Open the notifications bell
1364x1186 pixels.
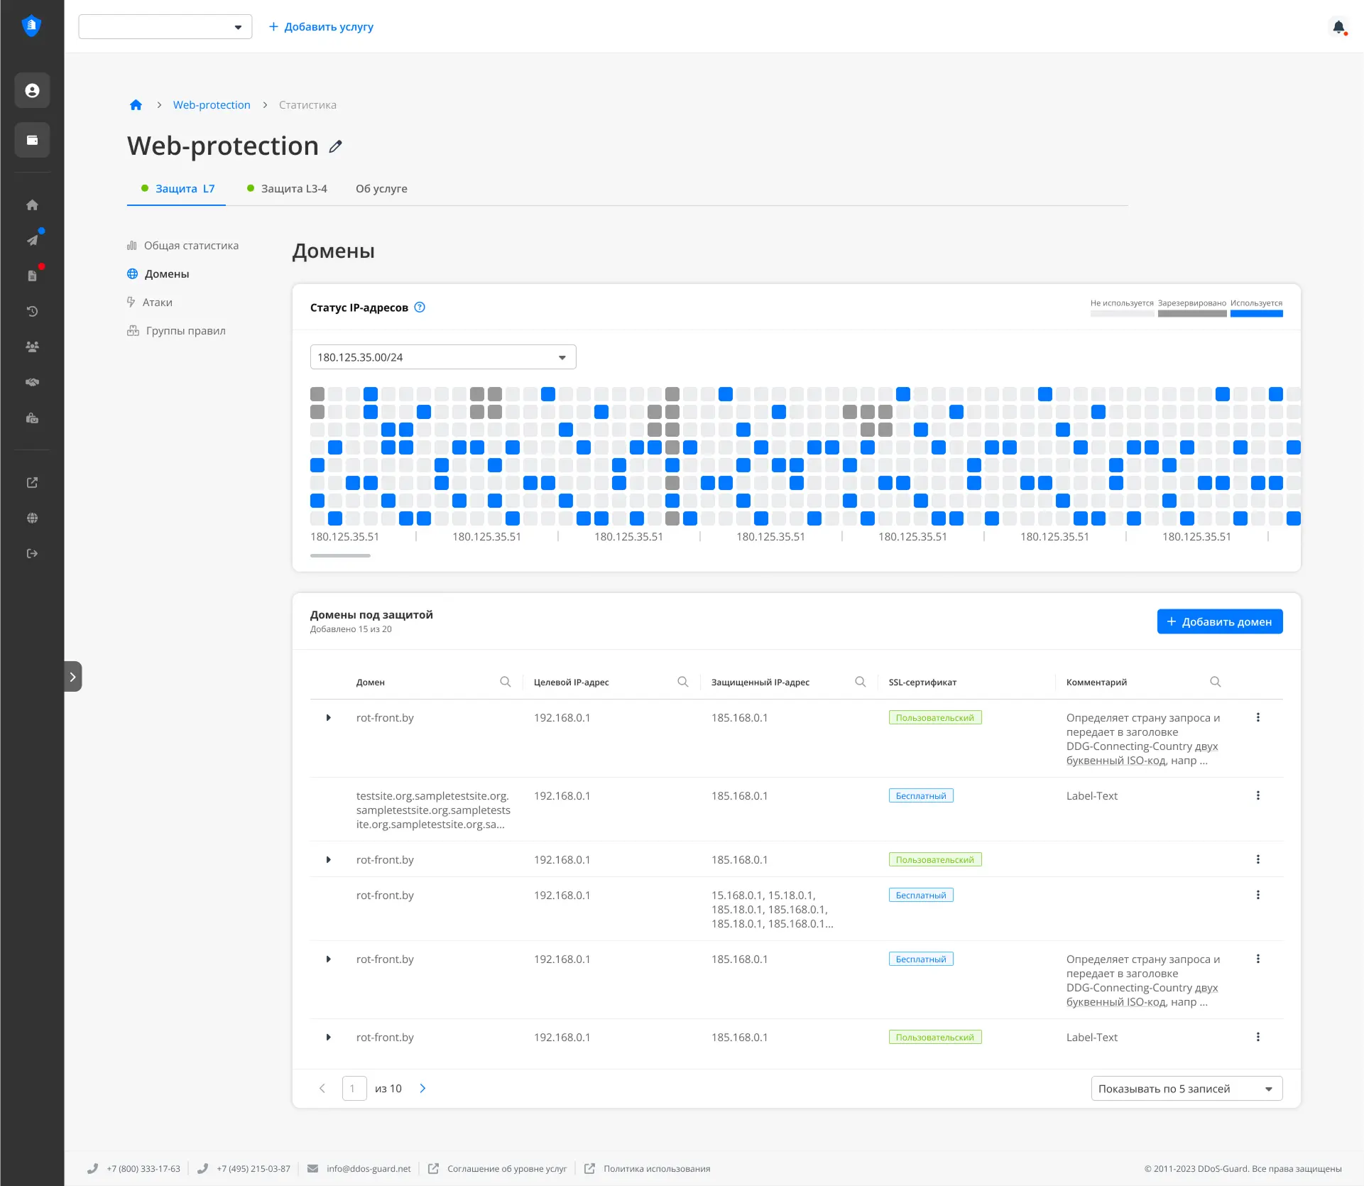[x=1338, y=27]
